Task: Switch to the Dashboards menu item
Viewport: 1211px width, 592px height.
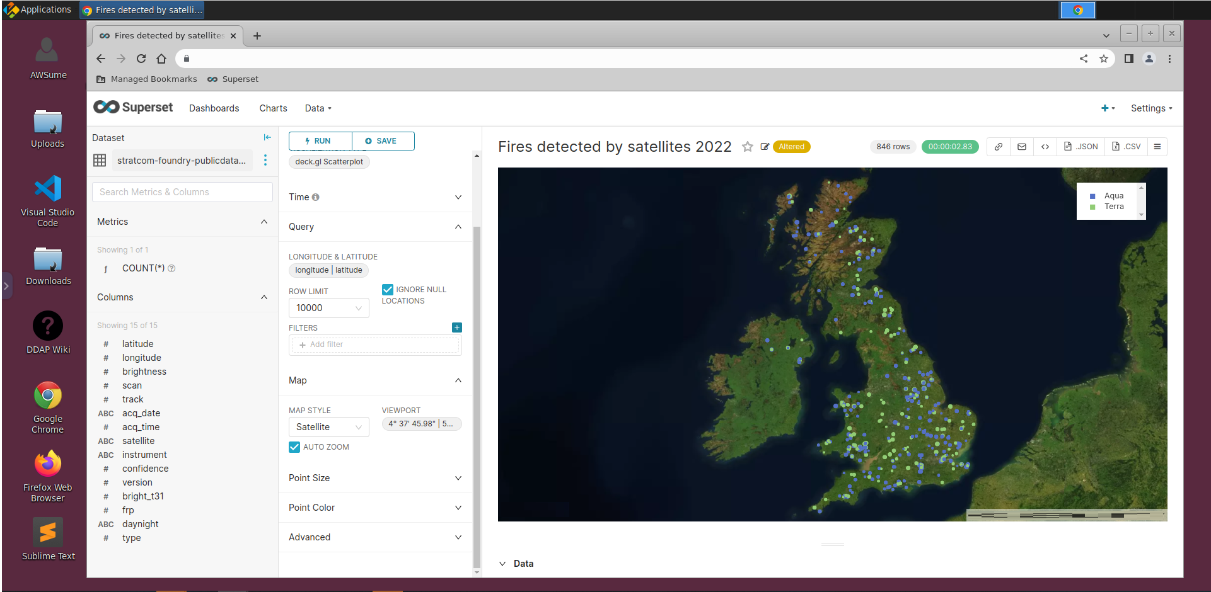Action: coord(214,108)
